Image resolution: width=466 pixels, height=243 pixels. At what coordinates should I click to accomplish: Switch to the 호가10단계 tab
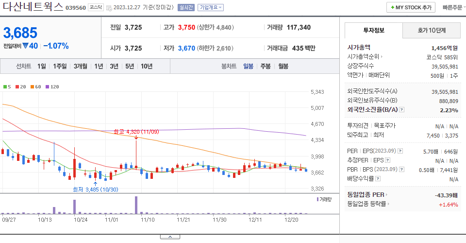[432, 30]
